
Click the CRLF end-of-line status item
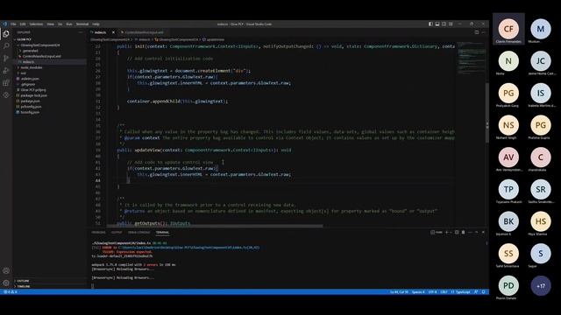point(444,291)
